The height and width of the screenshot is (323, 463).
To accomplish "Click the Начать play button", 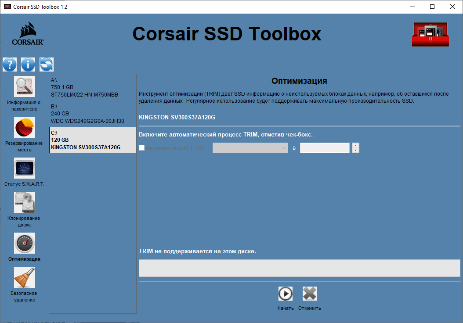I will click(286, 294).
